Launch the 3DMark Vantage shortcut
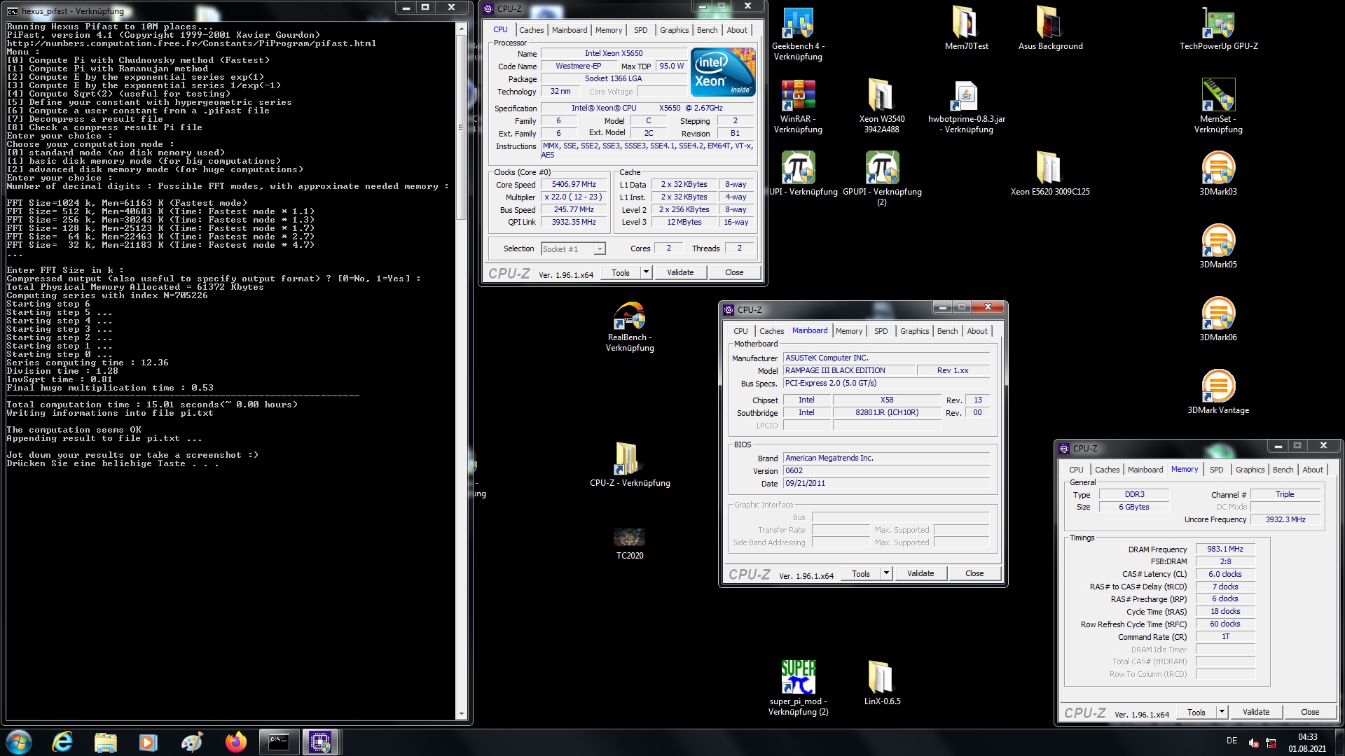1345x756 pixels. coord(1218,391)
